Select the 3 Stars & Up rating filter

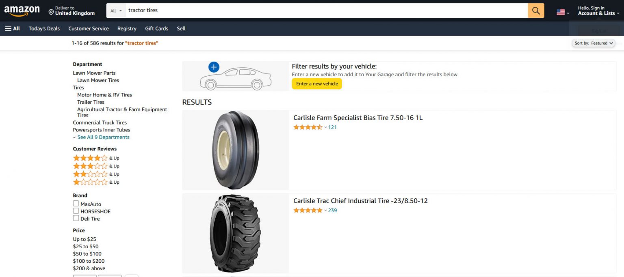(x=90, y=166)
